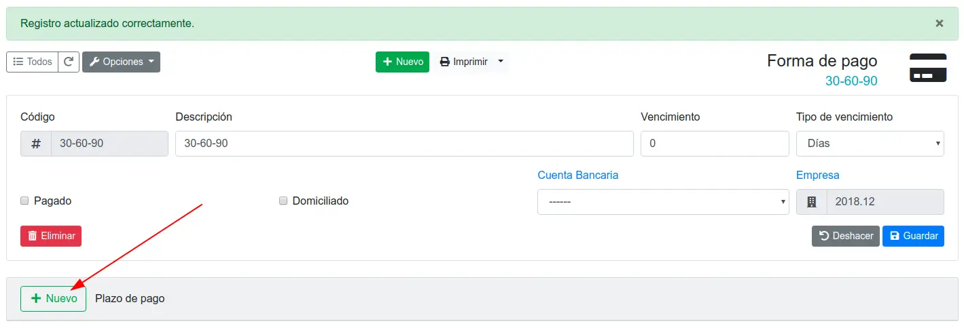964x330 pixels.
Task: Save the record with Guardar
Action: click(913, 236)
